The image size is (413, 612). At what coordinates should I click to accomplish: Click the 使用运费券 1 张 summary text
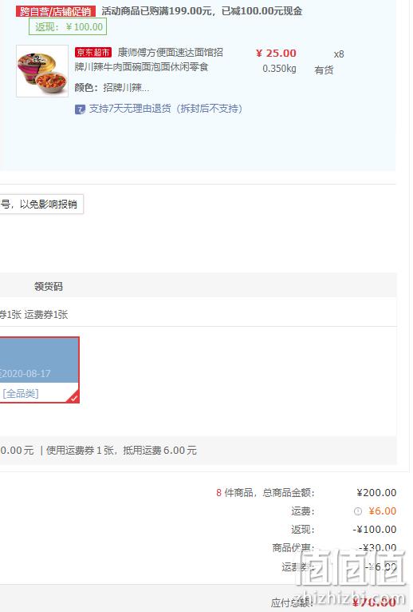point(81,451)
